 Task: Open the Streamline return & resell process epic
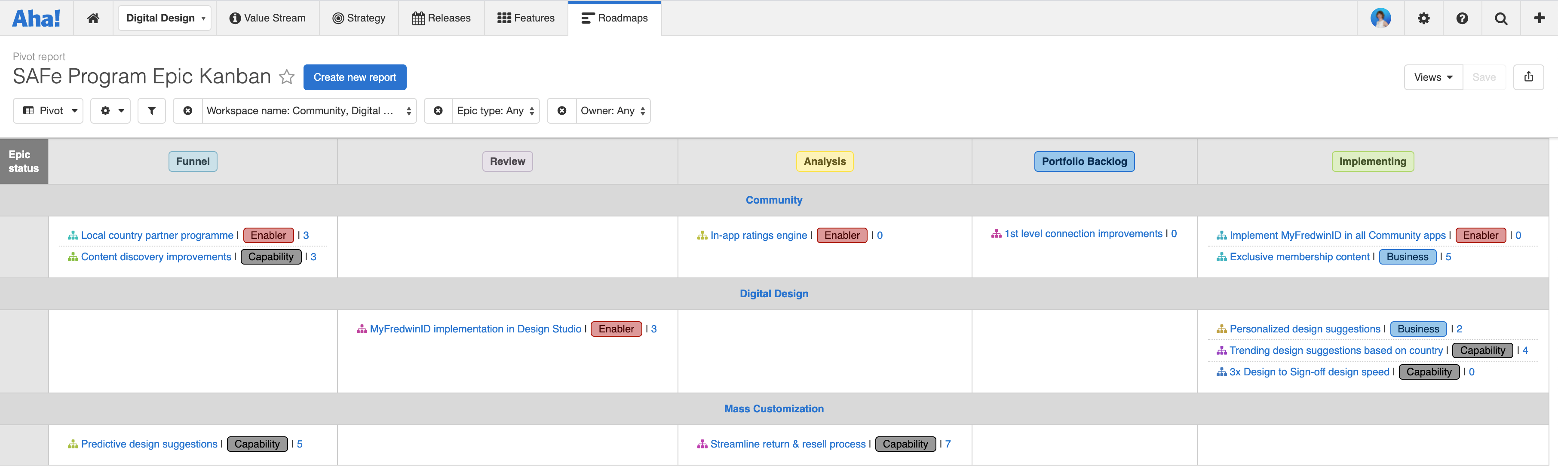click(788, 444)
